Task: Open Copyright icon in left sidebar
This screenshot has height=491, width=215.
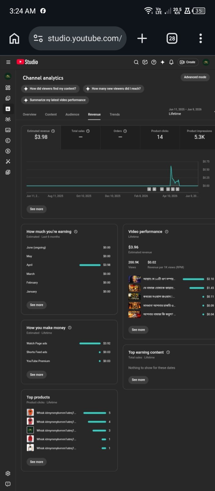Action: coord(8,141)
